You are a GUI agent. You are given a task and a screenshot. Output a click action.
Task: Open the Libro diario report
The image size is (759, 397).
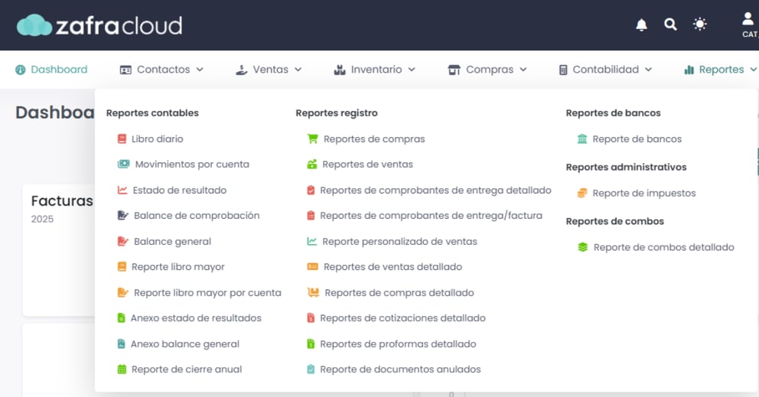click(158, 139)
